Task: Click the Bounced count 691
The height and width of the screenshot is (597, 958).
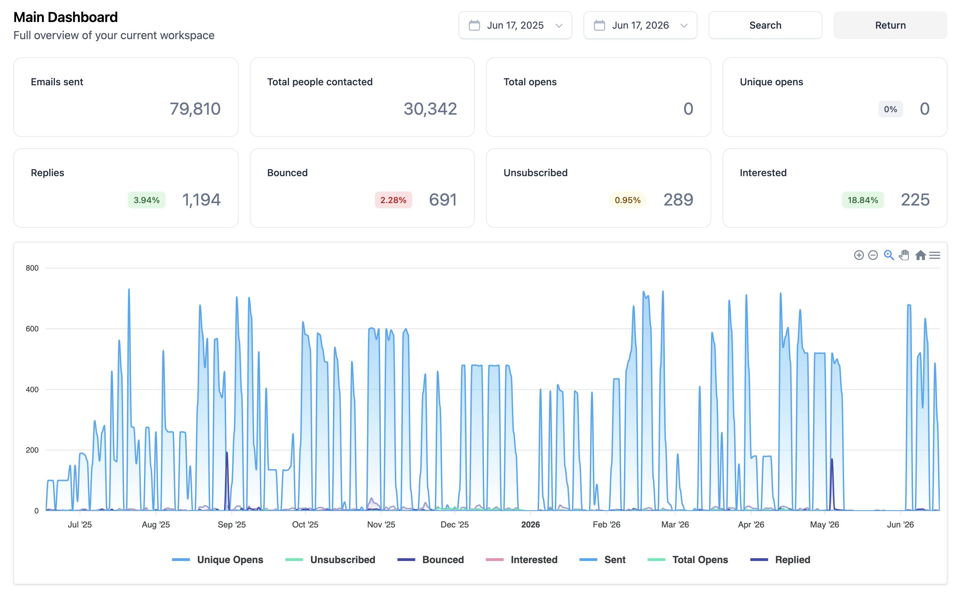Action: [x=443, y=200]
